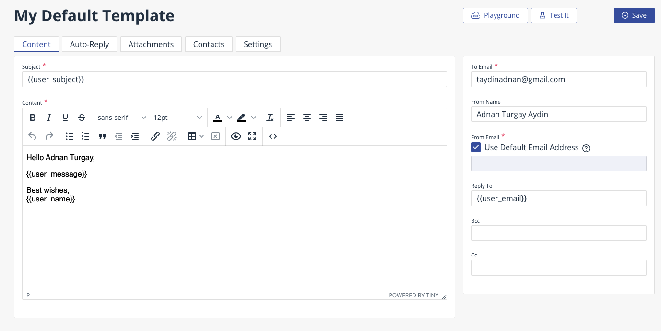Clear formatting from selected text
Viewport: 661px width, 331px height.
click(270, 118)
